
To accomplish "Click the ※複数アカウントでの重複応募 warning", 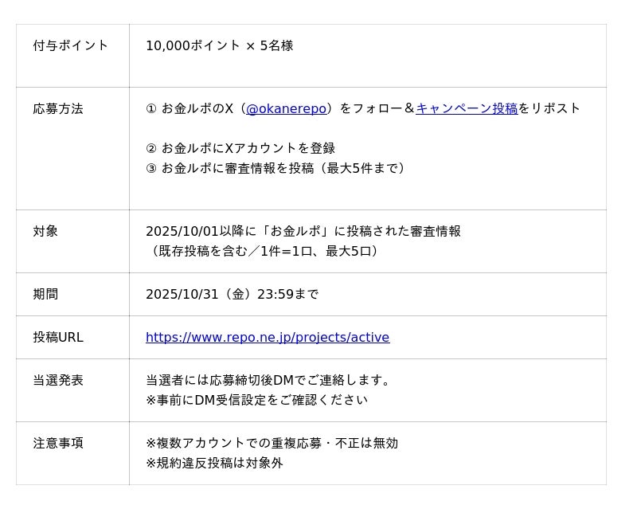I will [x=272, y=443].
